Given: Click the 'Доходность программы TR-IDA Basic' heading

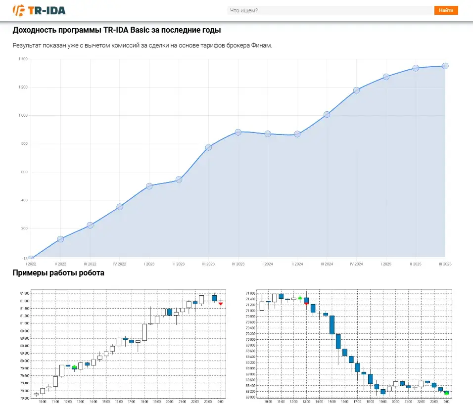Looking at the screenshot, I should (117, 30).
